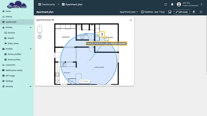The height and width of the screenshot is (116, 207).
Task: Expand dashboard to fullscreen in toolbar
Action: pyautogui.click(x=201, y=12)
